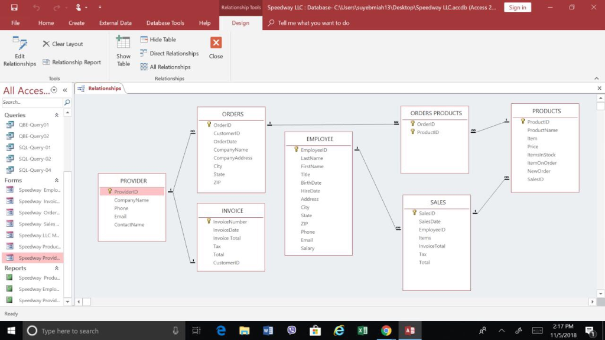Select the highlighted Speedway Provid... form
The height and width of the screenshot is (340, 605).
(33, 257)
